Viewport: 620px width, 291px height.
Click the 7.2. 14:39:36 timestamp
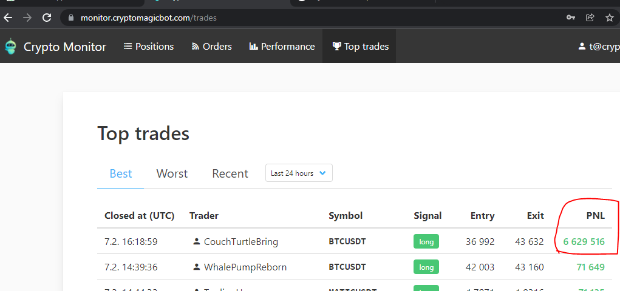tap(131, 267)
